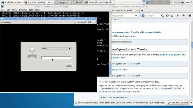Screen dimensions: 193x108
Task: Click the Firefox URL bar
Action: tap(123, 16)
